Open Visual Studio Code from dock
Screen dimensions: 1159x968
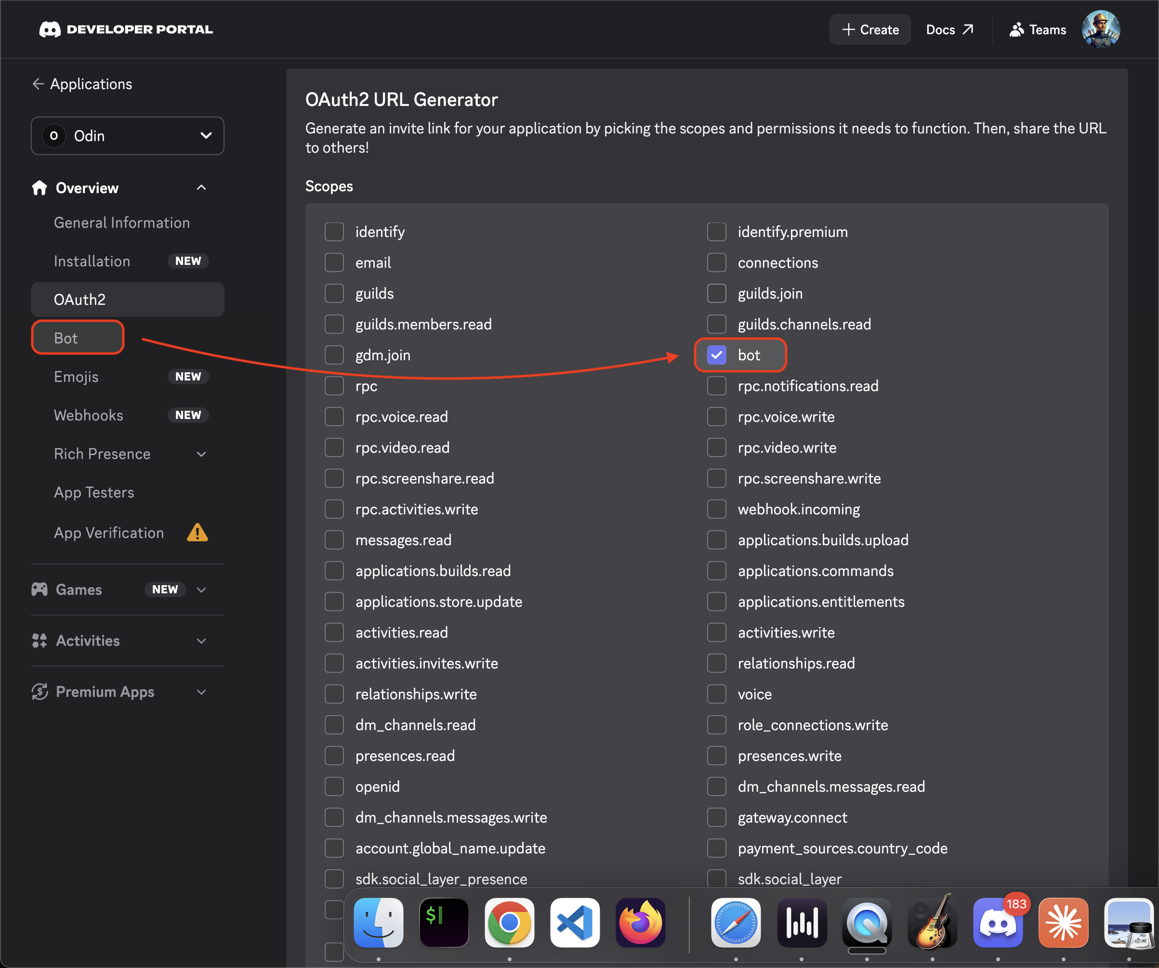click(x=575, y=923)
